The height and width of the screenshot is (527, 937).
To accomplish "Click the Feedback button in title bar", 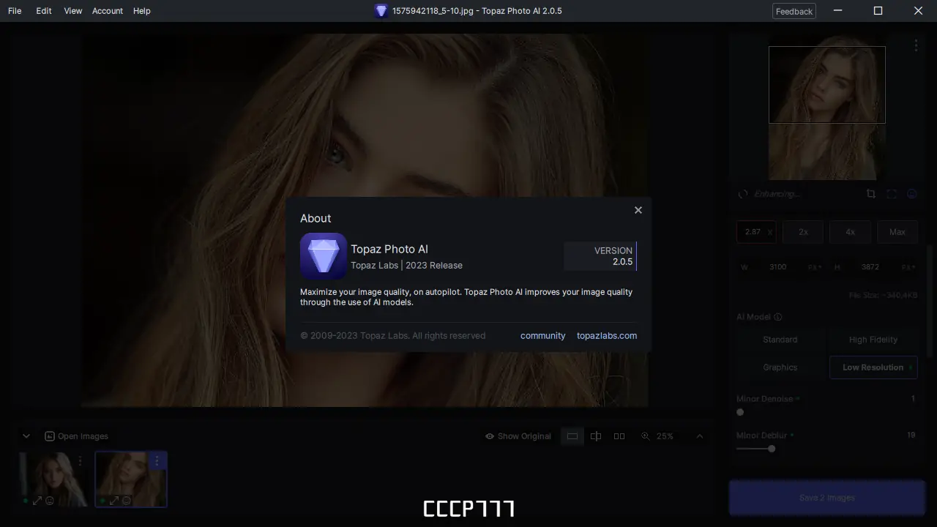I will [x=794, y=11].
